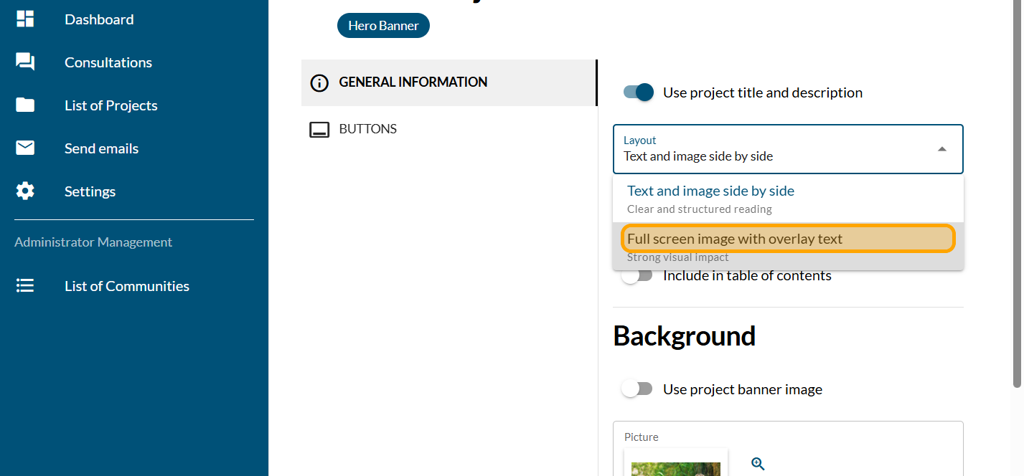Enable Include in table of contents toggle
Image resolution: width=1024 pixels, height=476 pixels.
click(x=637, y=276)
